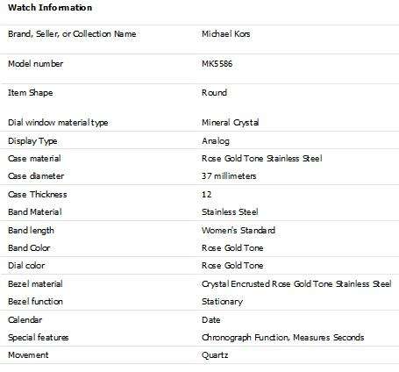Click the Watch Information heading
The image size is (399, 372).
[x=50, y=8]
